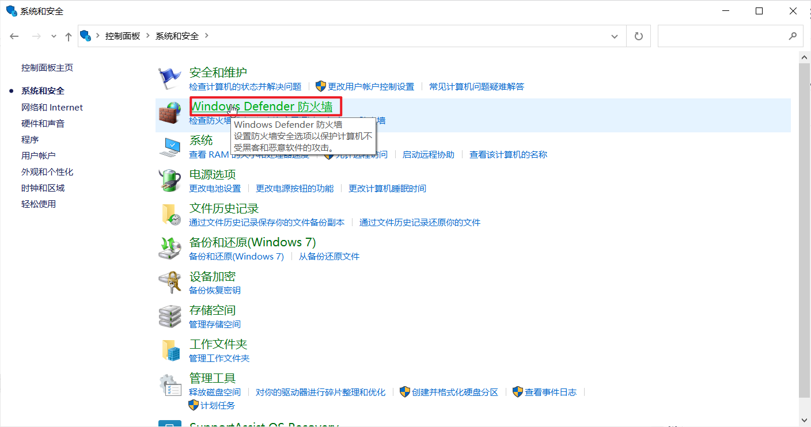Image resolution: width=811 pixels, height=427 pixels.
Task: Click 更改用户帐户控制设置 link
Action: (x=371, y=86)
